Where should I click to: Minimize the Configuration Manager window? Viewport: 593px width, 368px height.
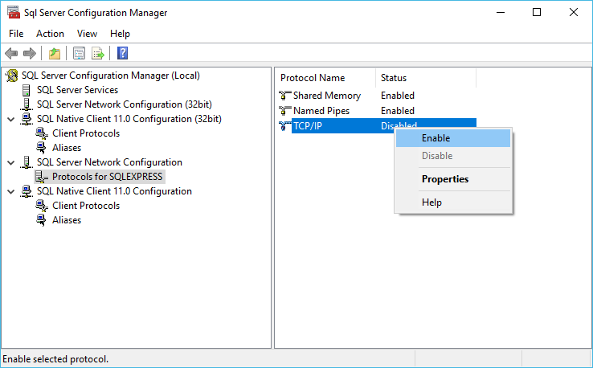[501, 12]
